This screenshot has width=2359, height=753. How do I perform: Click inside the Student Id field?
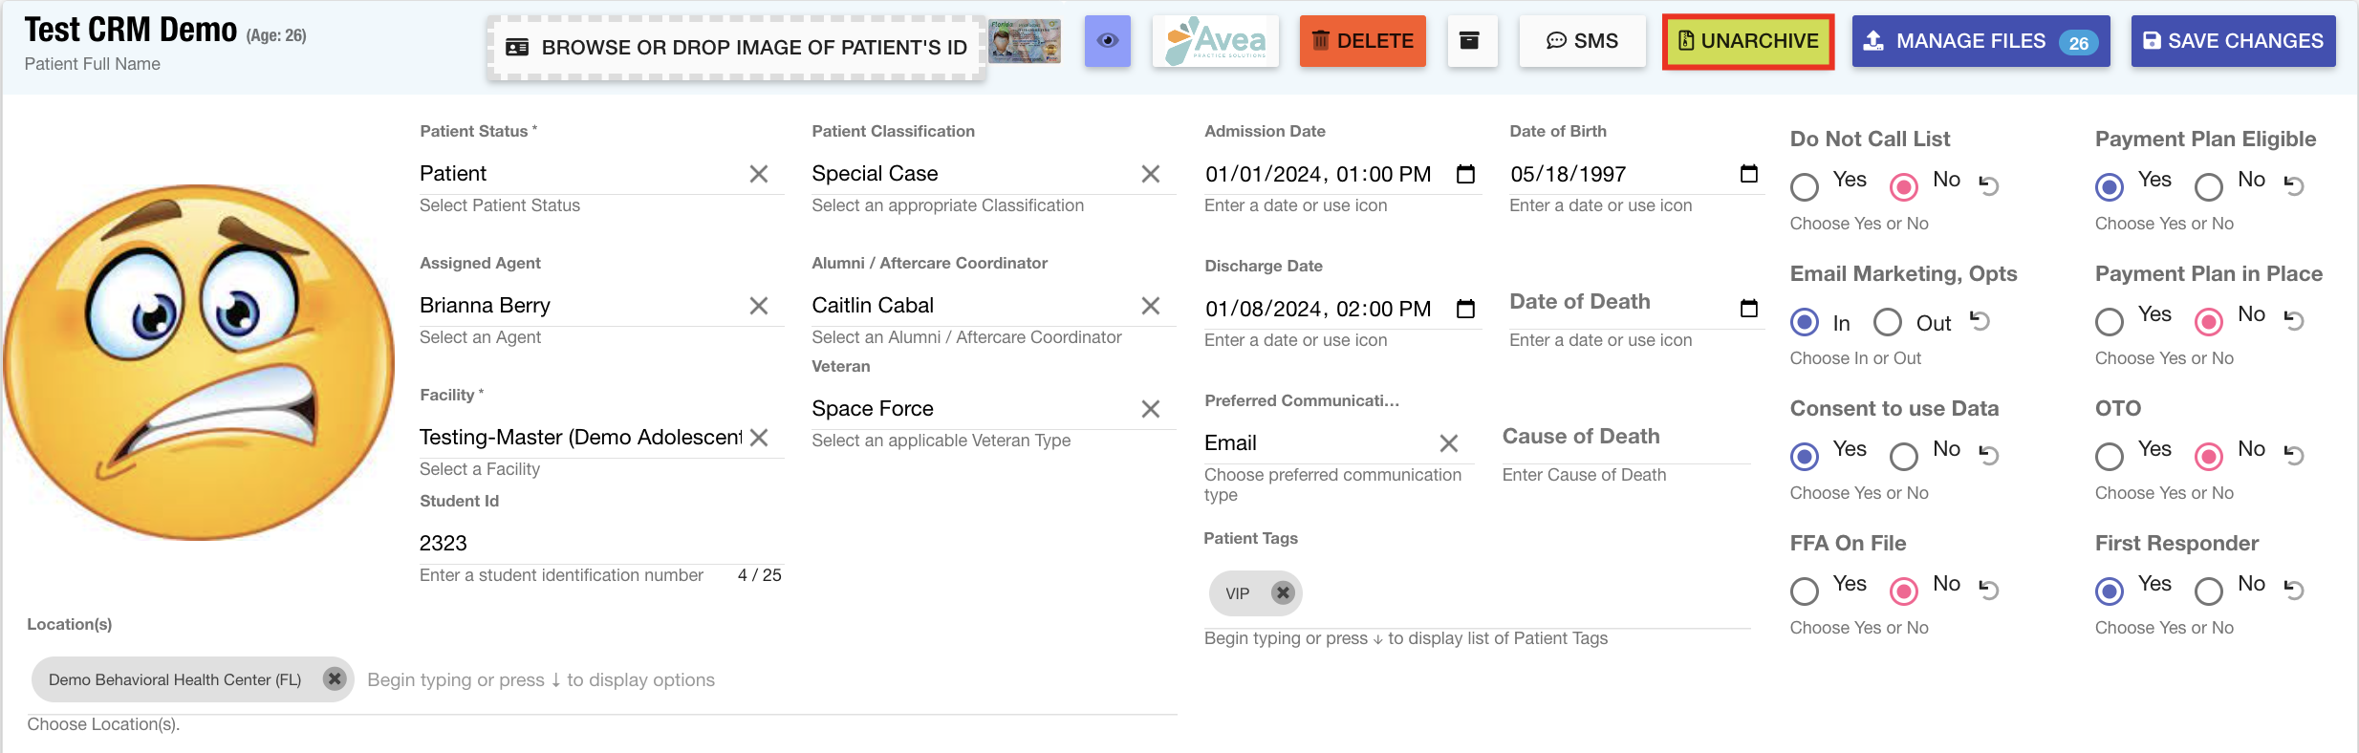click(574, 543)
